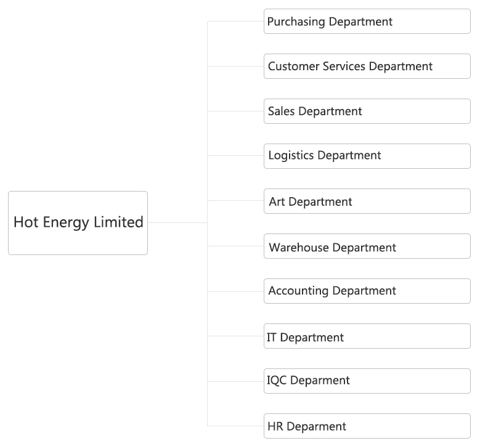Image resolution: width=480 pixels, height=446 pixels.
Task: Click the IQC Deparment node
Action: click(x=367, y=381)
